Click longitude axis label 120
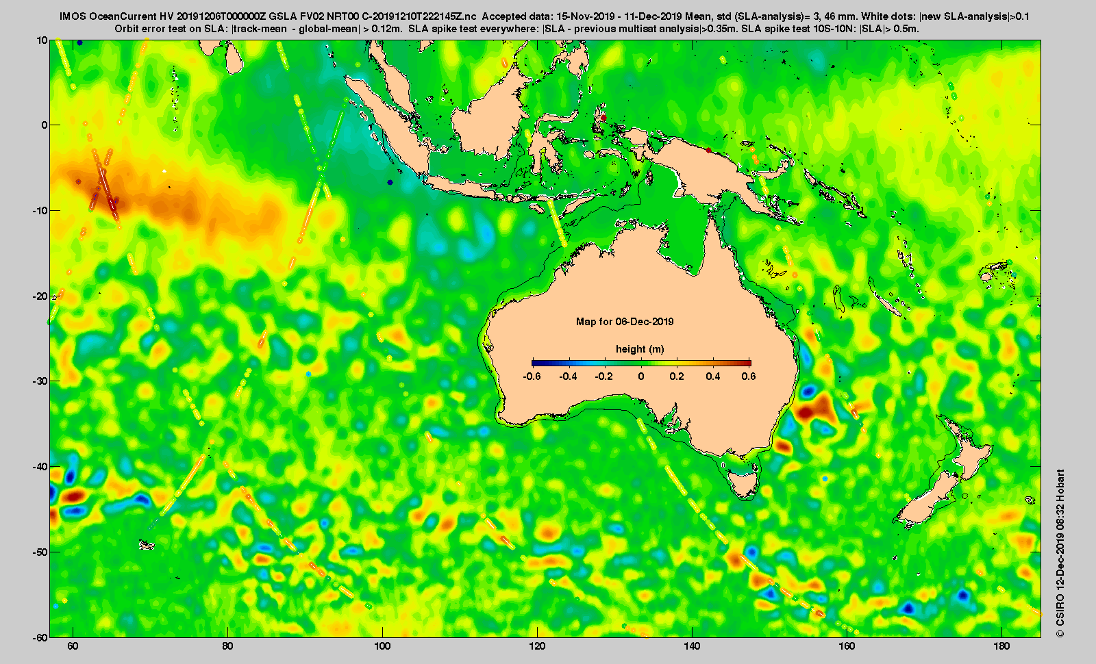This screenshot has height=664, width=1096. pos(538,646)
